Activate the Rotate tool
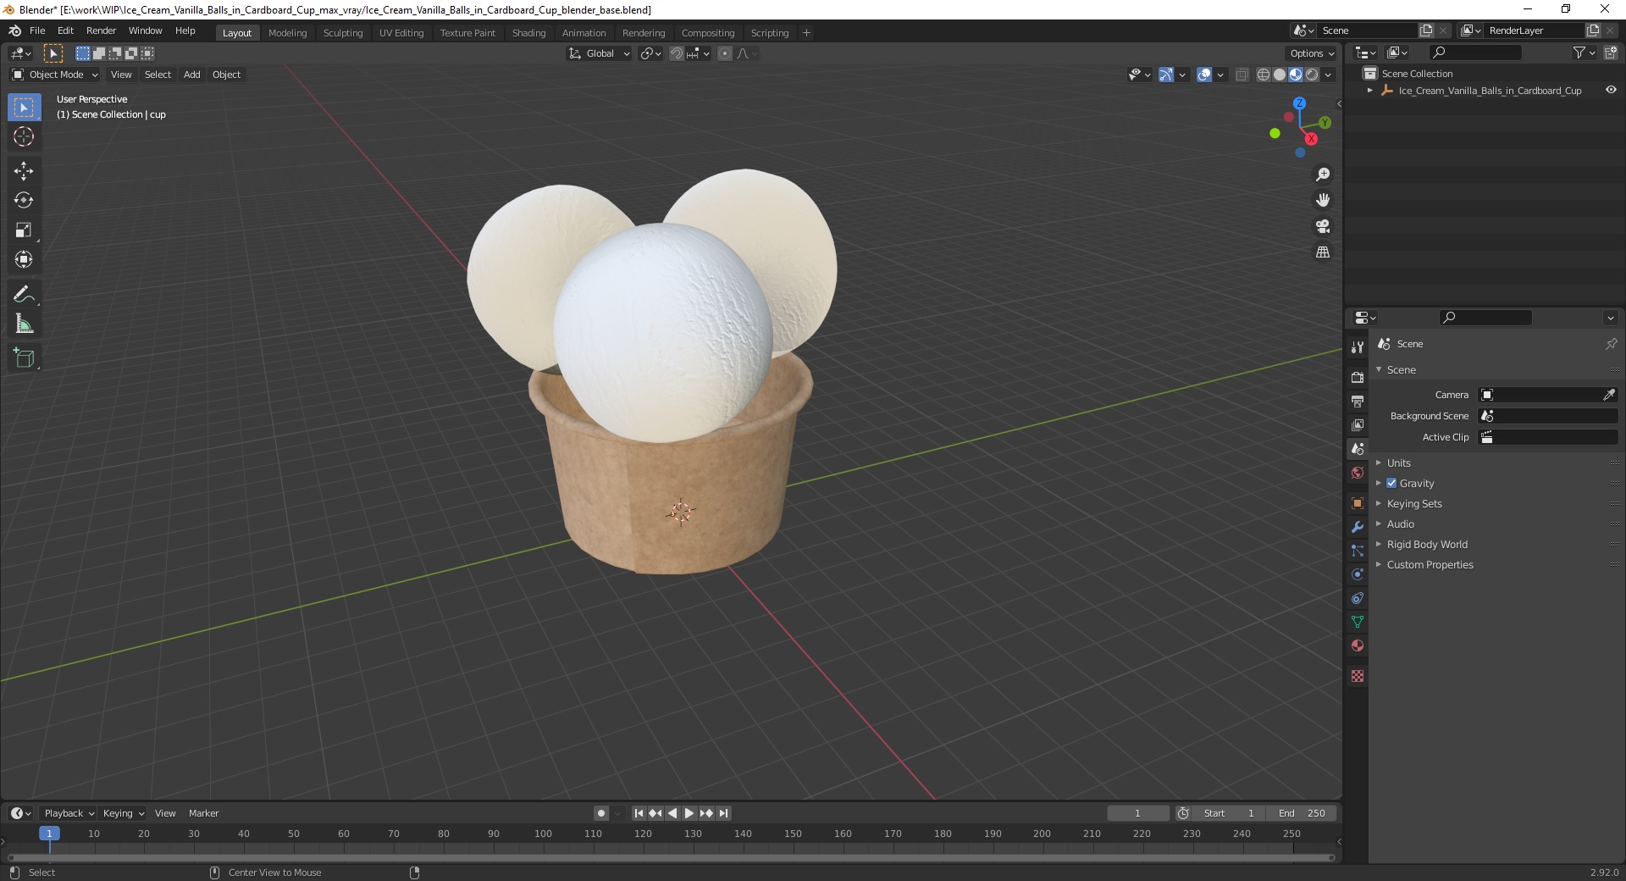The height and width of the screenshot is (881, 1626). pyautogui.click(x=24, y=201)
